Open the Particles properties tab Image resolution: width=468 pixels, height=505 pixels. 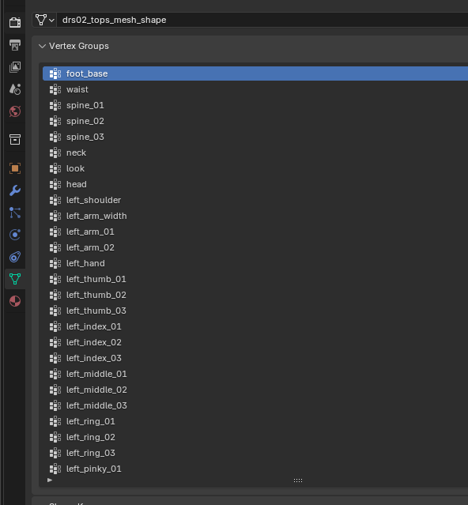[x=15, y=213]
